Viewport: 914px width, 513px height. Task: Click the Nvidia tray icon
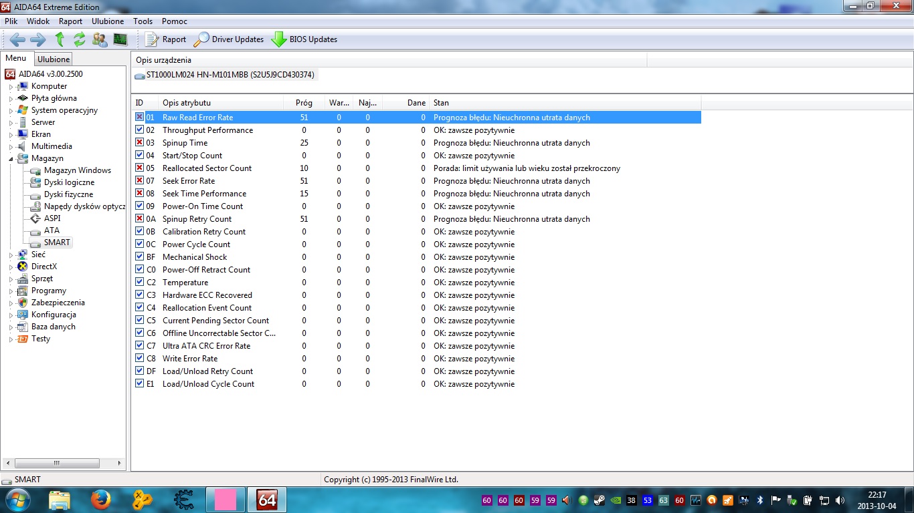pyautogui.click(x=615, y=500)
